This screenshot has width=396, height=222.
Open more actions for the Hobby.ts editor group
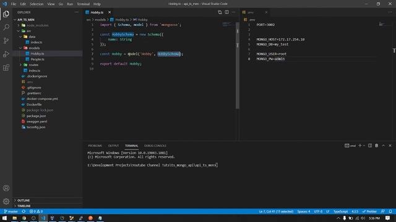coord(233,12)
